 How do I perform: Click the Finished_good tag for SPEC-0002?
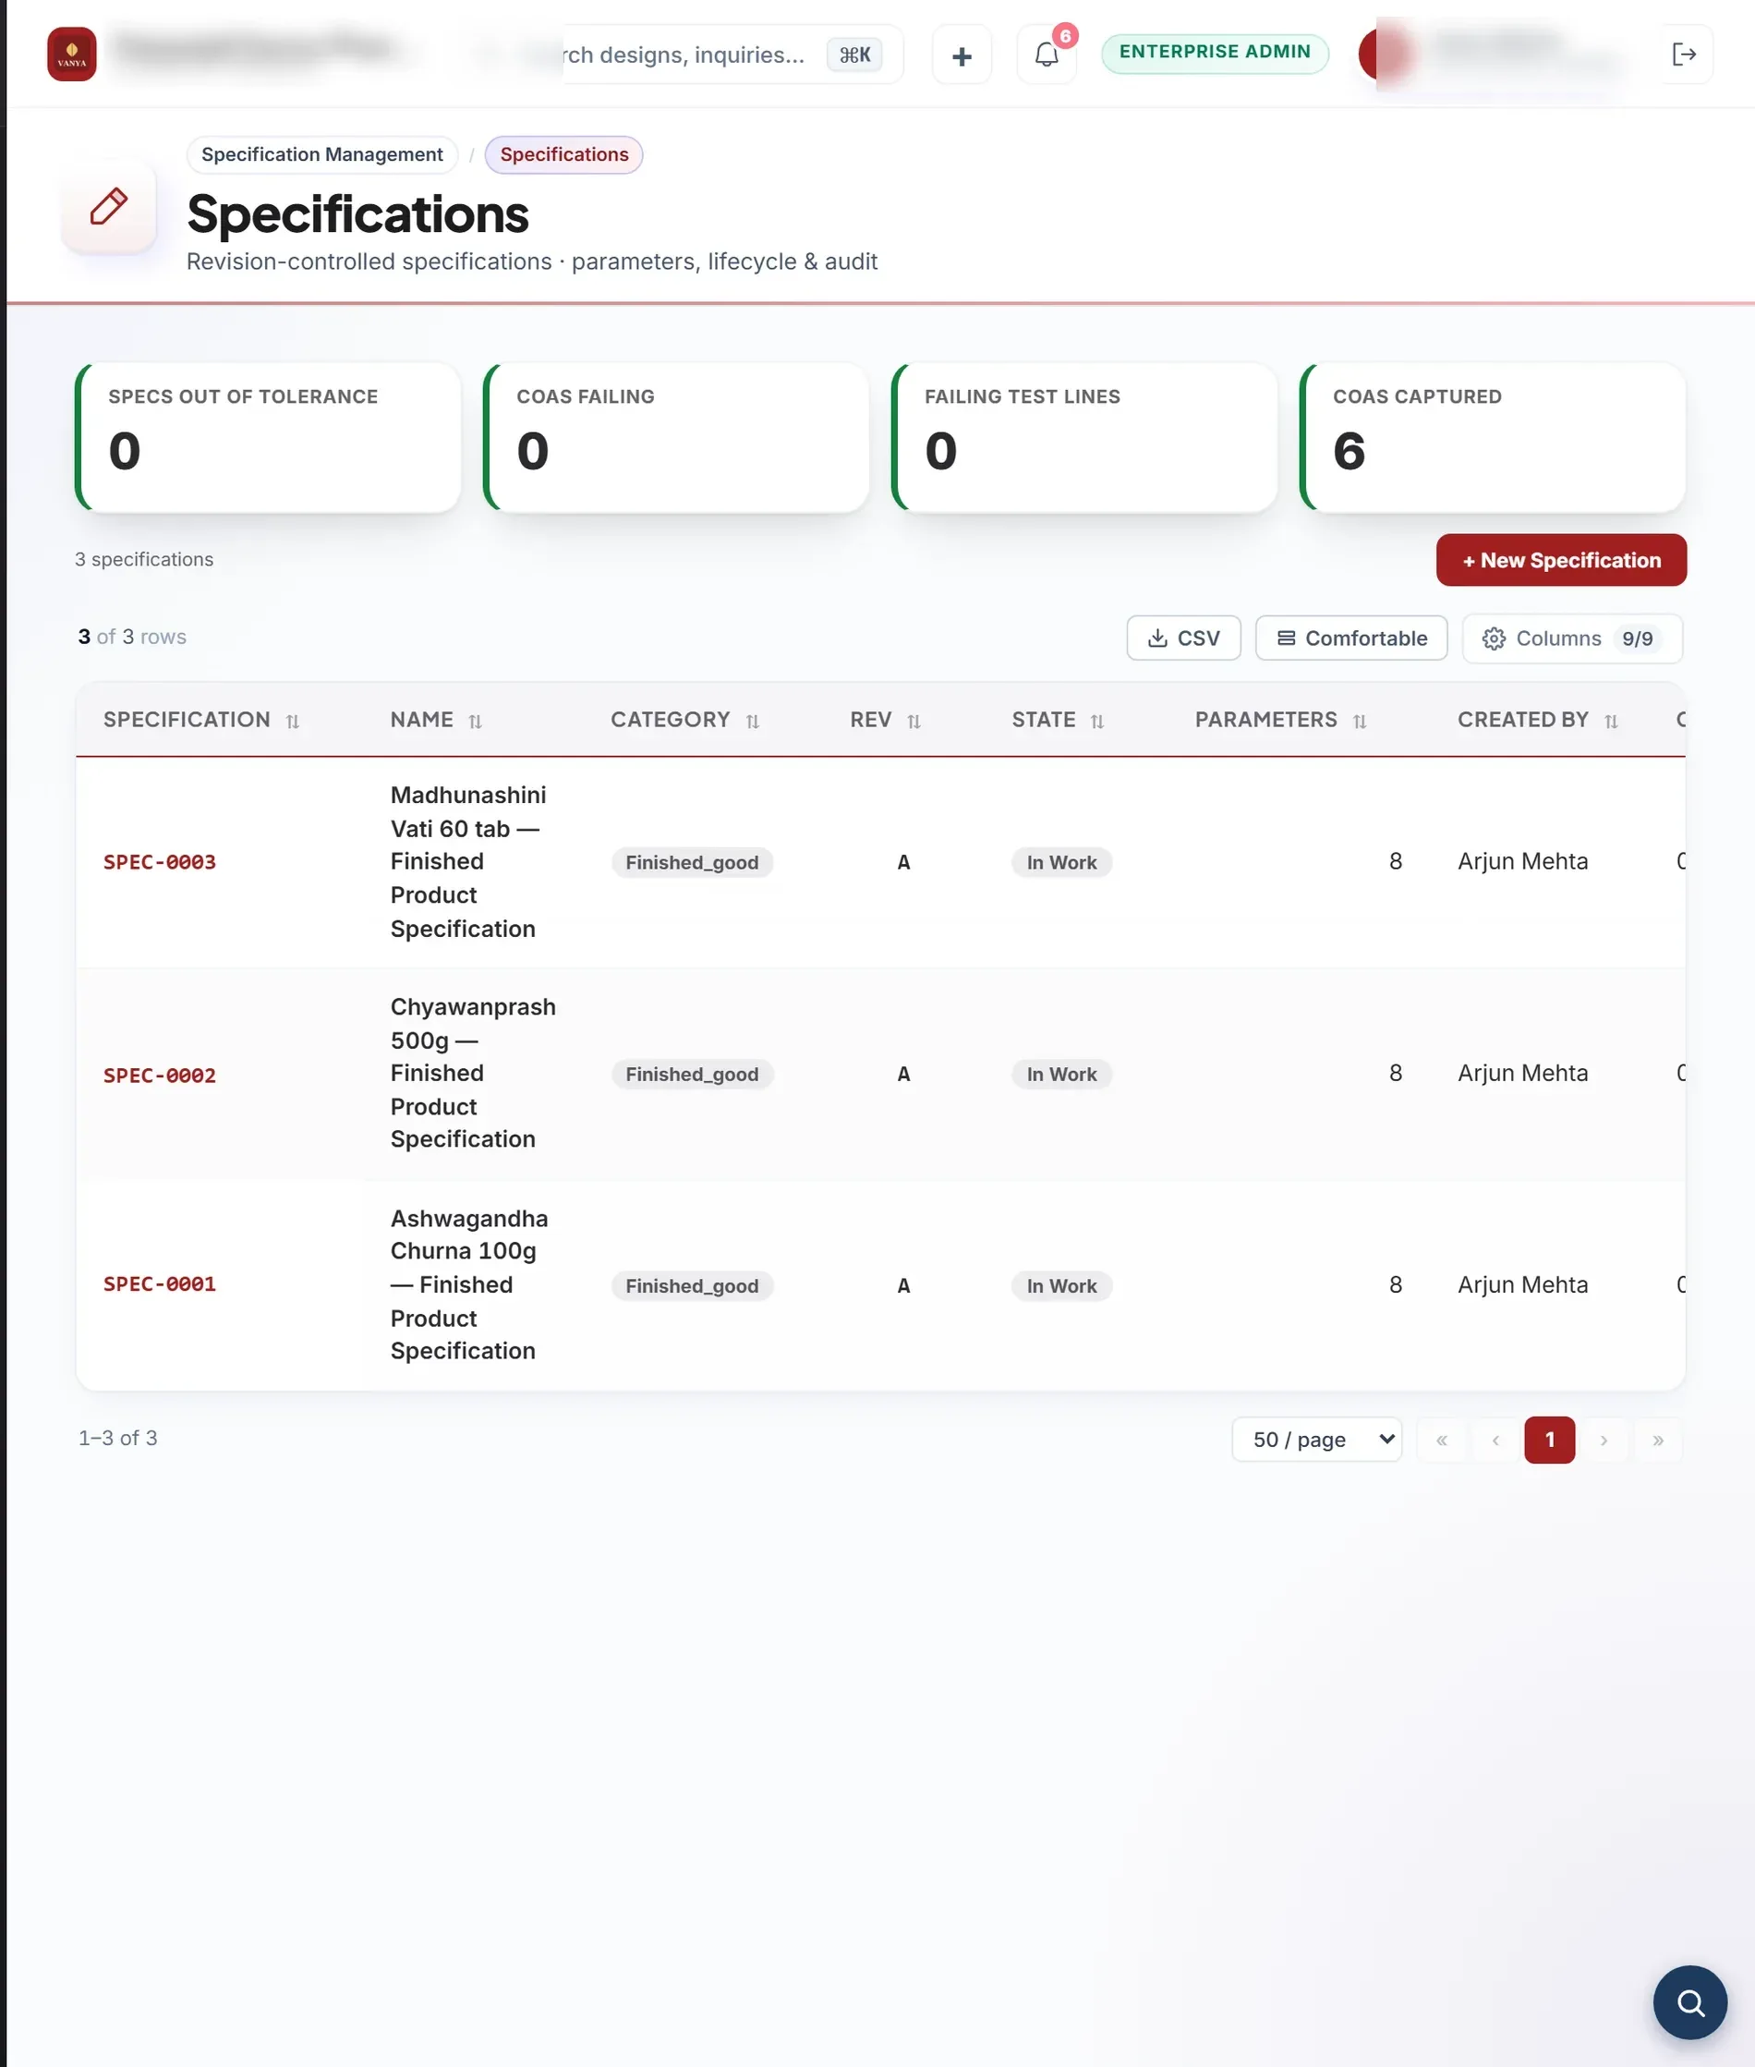[x=692, y=1074]
